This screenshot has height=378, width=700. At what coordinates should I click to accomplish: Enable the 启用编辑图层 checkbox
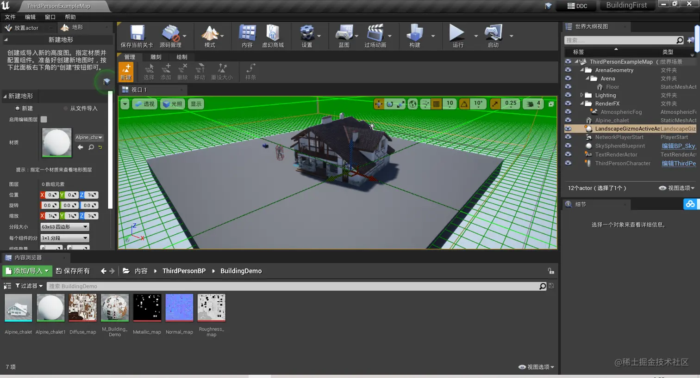click(44, 119)
